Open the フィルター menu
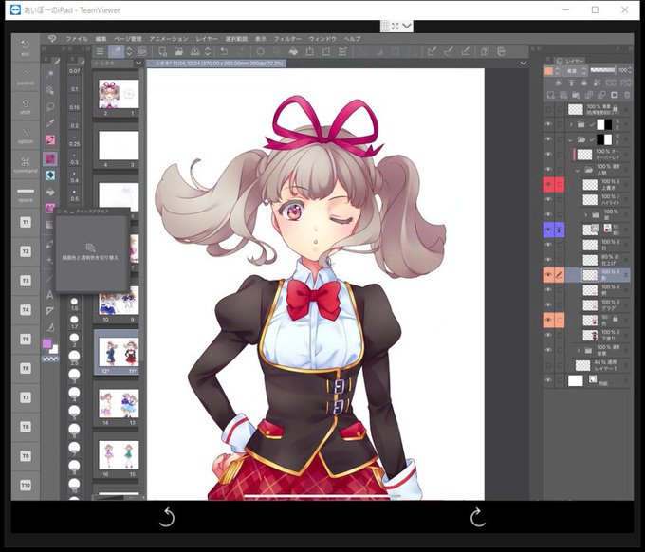This screenshot has width=645, height=552. click(287, 39)
